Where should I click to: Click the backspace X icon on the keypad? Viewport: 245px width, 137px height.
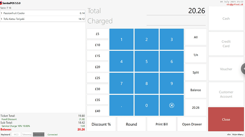coord(171,105)
